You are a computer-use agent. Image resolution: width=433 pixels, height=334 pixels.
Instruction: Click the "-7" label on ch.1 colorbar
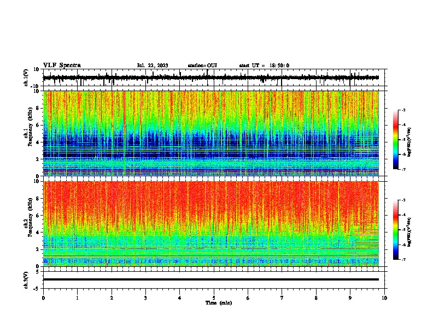[403, 169]
